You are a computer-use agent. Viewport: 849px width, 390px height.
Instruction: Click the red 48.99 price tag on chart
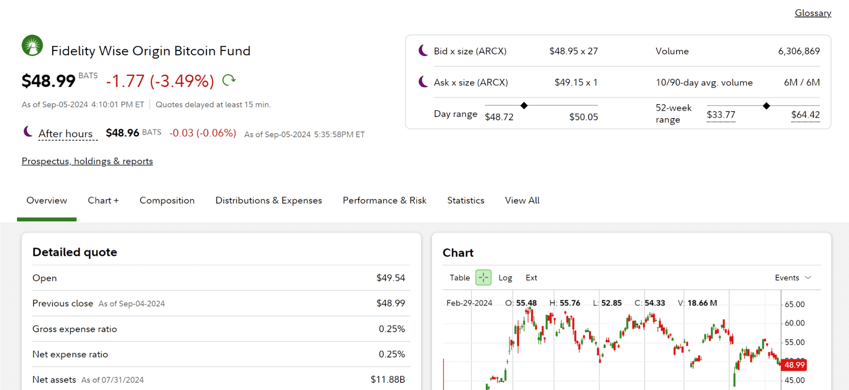794,365
